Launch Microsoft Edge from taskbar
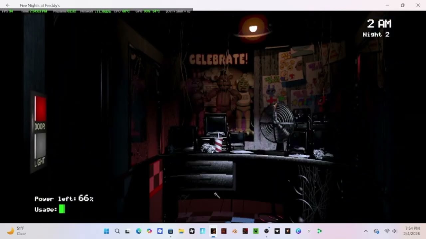The height and width of the screenshot is (239, 426). coord(138,231)
